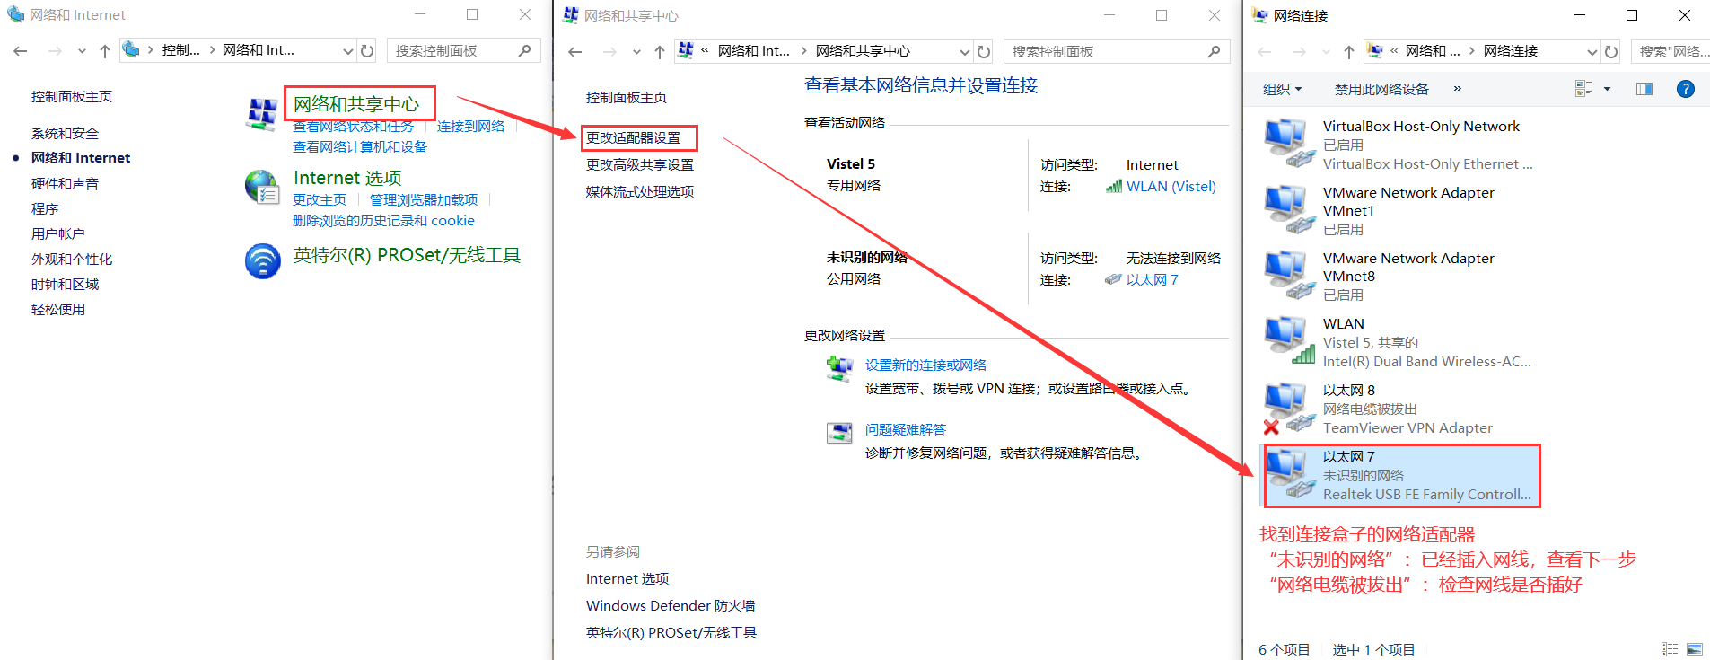Click 问题疑难解答 link
This screenshot has width=1710, height=660.
pos(906,429)
